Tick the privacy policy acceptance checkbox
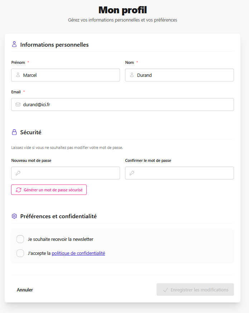This screenshot has height=313, width=249. tap(20, 253)
